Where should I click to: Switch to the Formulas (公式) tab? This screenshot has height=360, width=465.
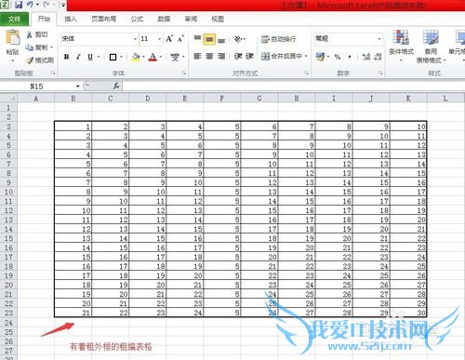137,19
